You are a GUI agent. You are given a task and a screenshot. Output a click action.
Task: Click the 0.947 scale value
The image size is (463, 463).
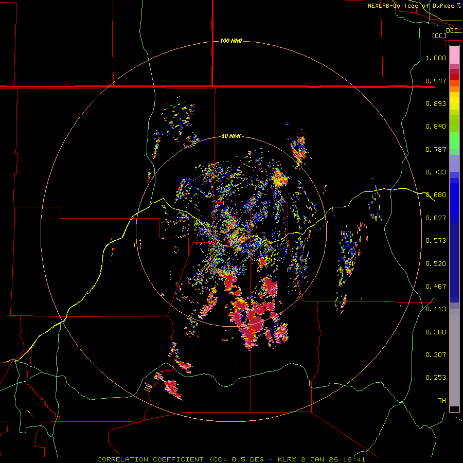436,81
